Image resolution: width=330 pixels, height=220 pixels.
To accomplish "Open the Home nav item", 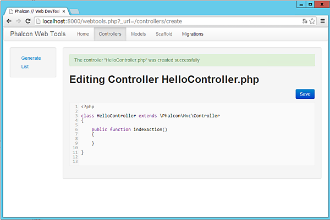I will pyautogui.click(x=82, y=34).
